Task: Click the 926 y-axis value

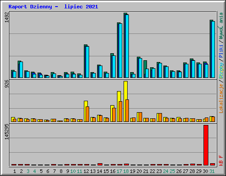Action: 7,84
